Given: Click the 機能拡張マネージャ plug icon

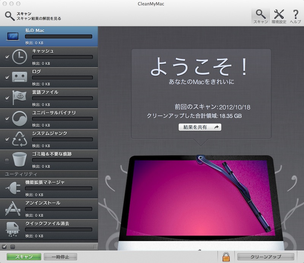Looking at the screenshot, I should [13, 188].
